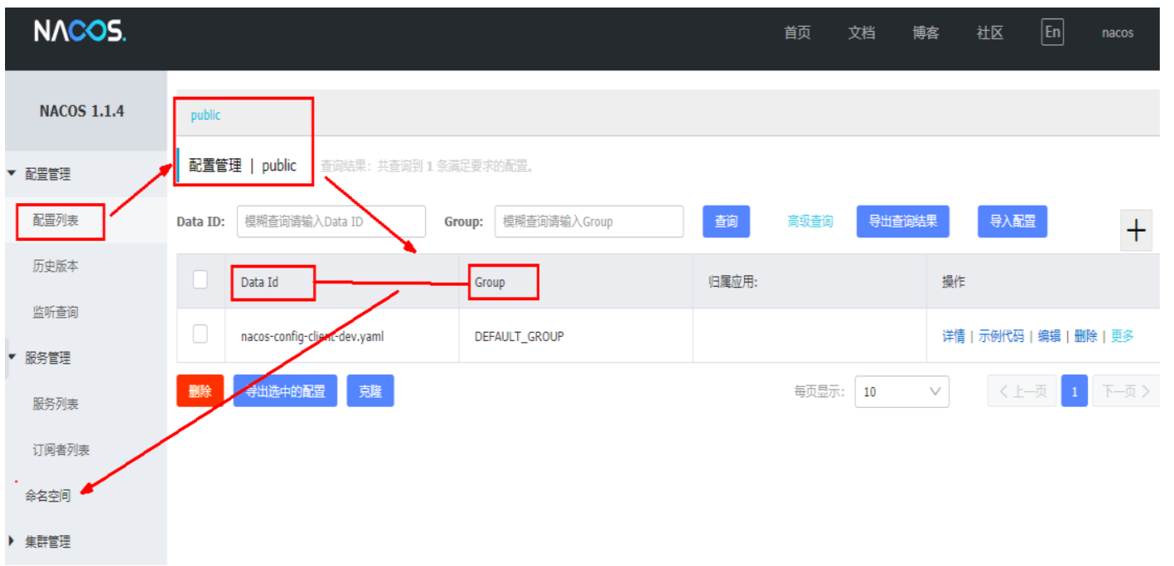
Task: Click the 克隆 button
Action: click(x=370, y=390)
